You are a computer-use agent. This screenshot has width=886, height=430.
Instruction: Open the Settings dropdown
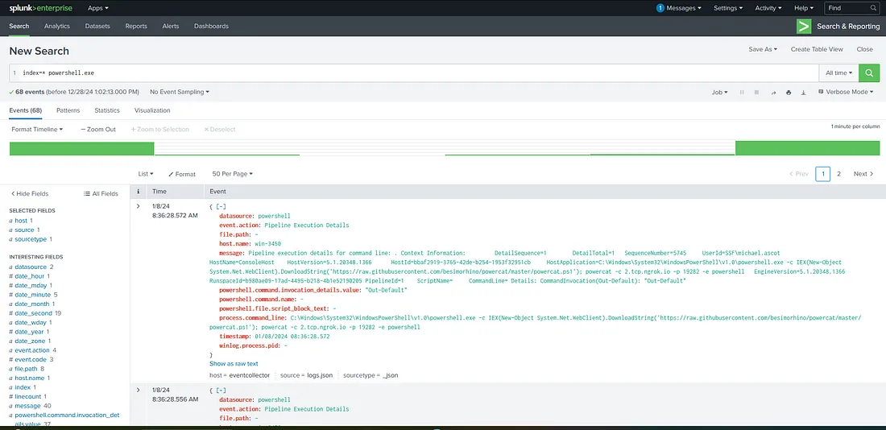(x=728, y=8)
